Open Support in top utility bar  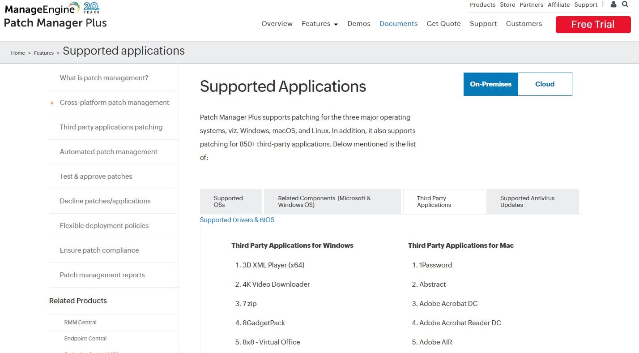pyautogui.click(x=586, y=4)
